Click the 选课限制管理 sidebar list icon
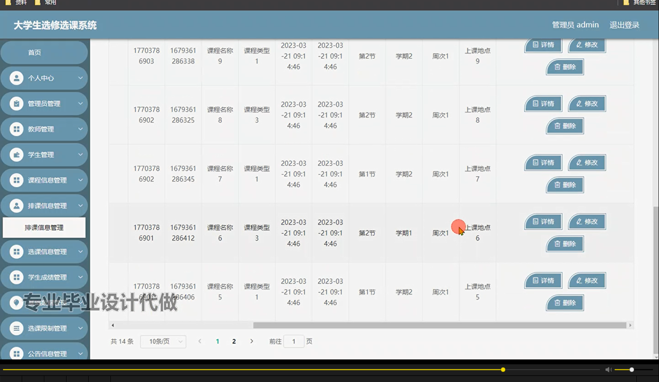The height and width of the screenshot is (382, 659). (17, 329)
